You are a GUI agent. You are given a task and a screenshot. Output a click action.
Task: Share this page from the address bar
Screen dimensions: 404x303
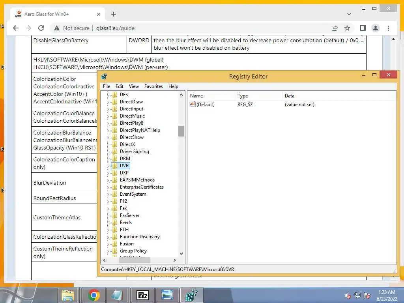click(335, 28)
